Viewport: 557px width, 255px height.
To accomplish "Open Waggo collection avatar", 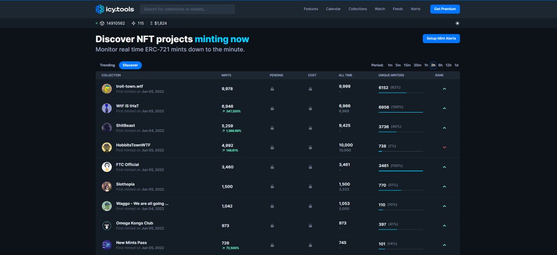I will (x=107, y=206).
